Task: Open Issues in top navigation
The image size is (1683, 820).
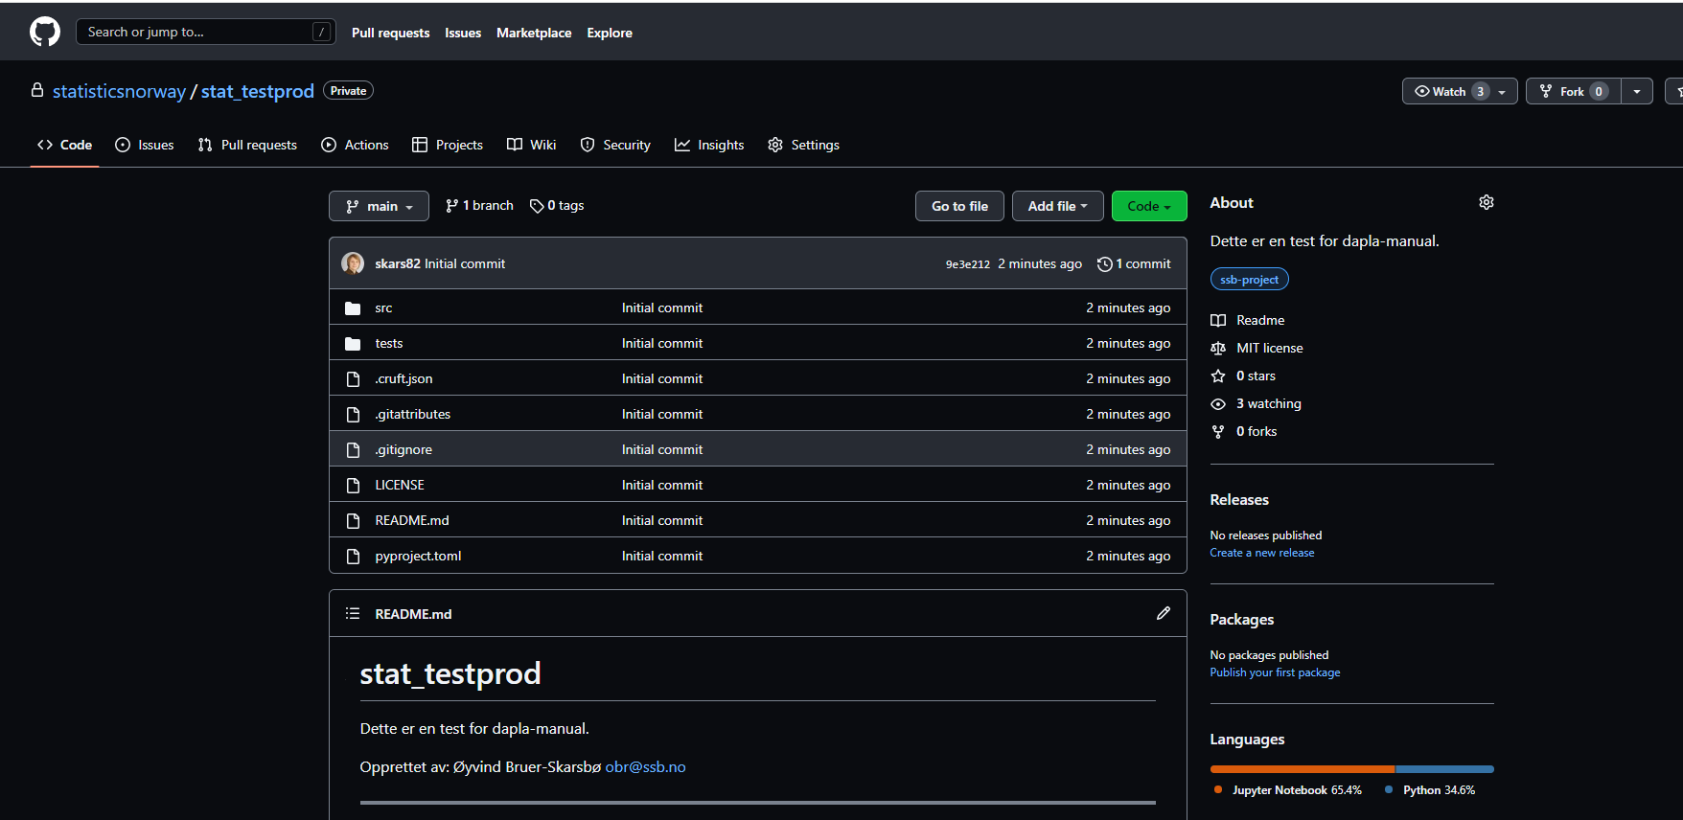Action: point(463,33)
